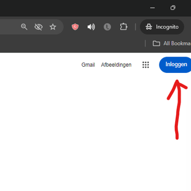This screenshot has width=191, height=191.
Task: Open the gray circular L extension icon
Action: 107,27
